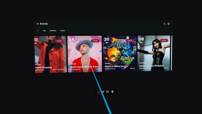
Task: Click red badge on Rivals of Aether card
Action: [x=130, y=41]
